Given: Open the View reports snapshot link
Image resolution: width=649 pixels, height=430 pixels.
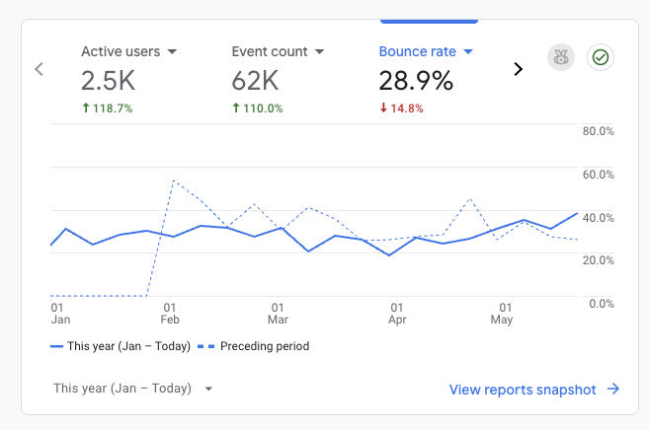Looking at the screenshot, I should (523, 390).
